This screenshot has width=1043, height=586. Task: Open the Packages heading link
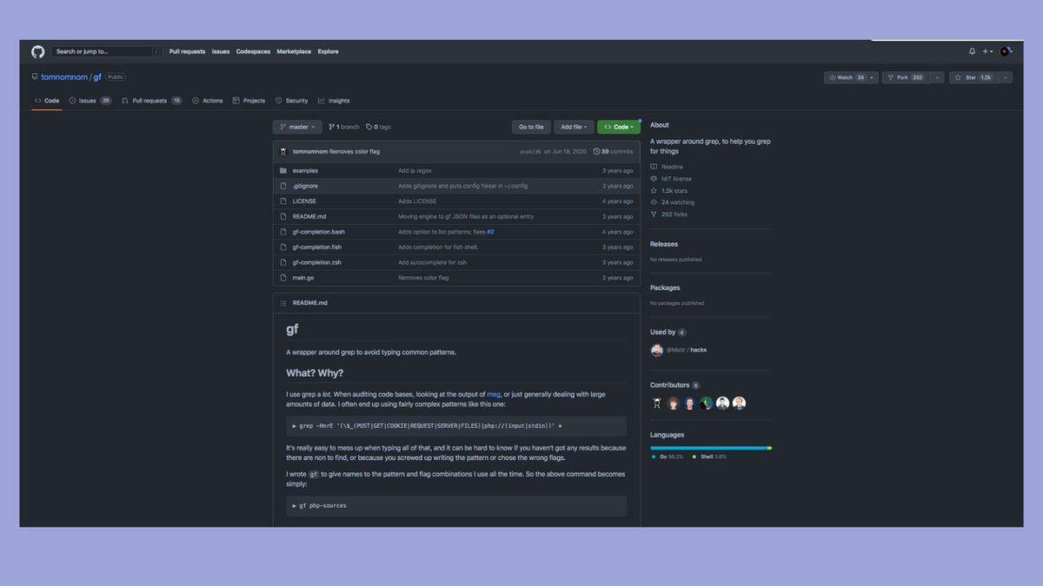coord(665,287)
